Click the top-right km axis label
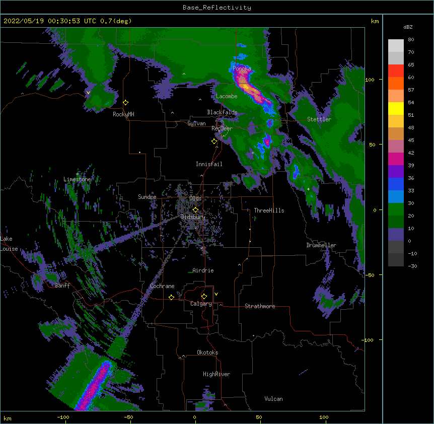 click(x=375, y=21)
